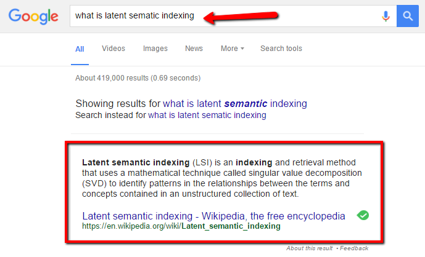Search instead for the original 'sematic' query
The image size is (425, 257).
(x=207, y=115)
